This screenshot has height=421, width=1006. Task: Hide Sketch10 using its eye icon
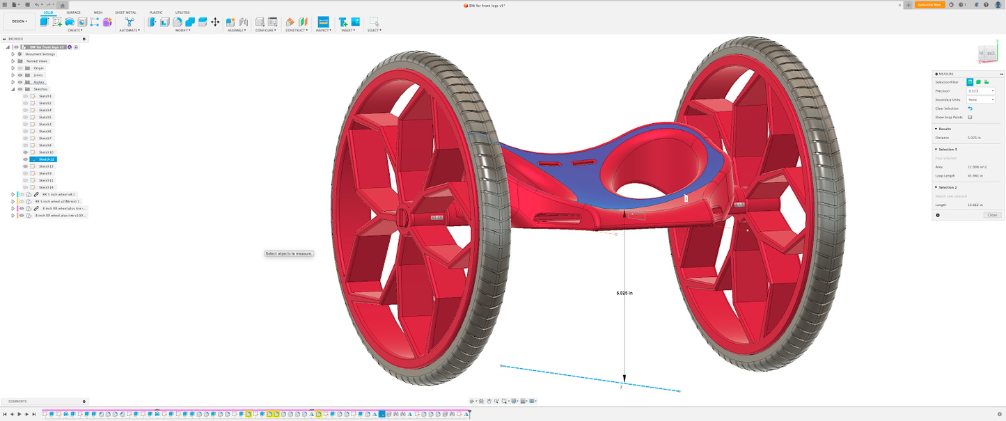pos(26,152)
